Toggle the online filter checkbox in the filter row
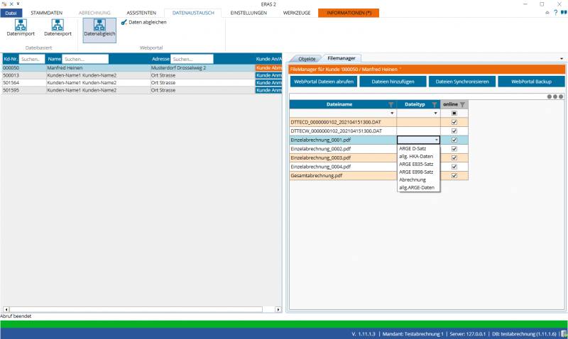The height and width of the screenshot is (339, 568). 454,113
